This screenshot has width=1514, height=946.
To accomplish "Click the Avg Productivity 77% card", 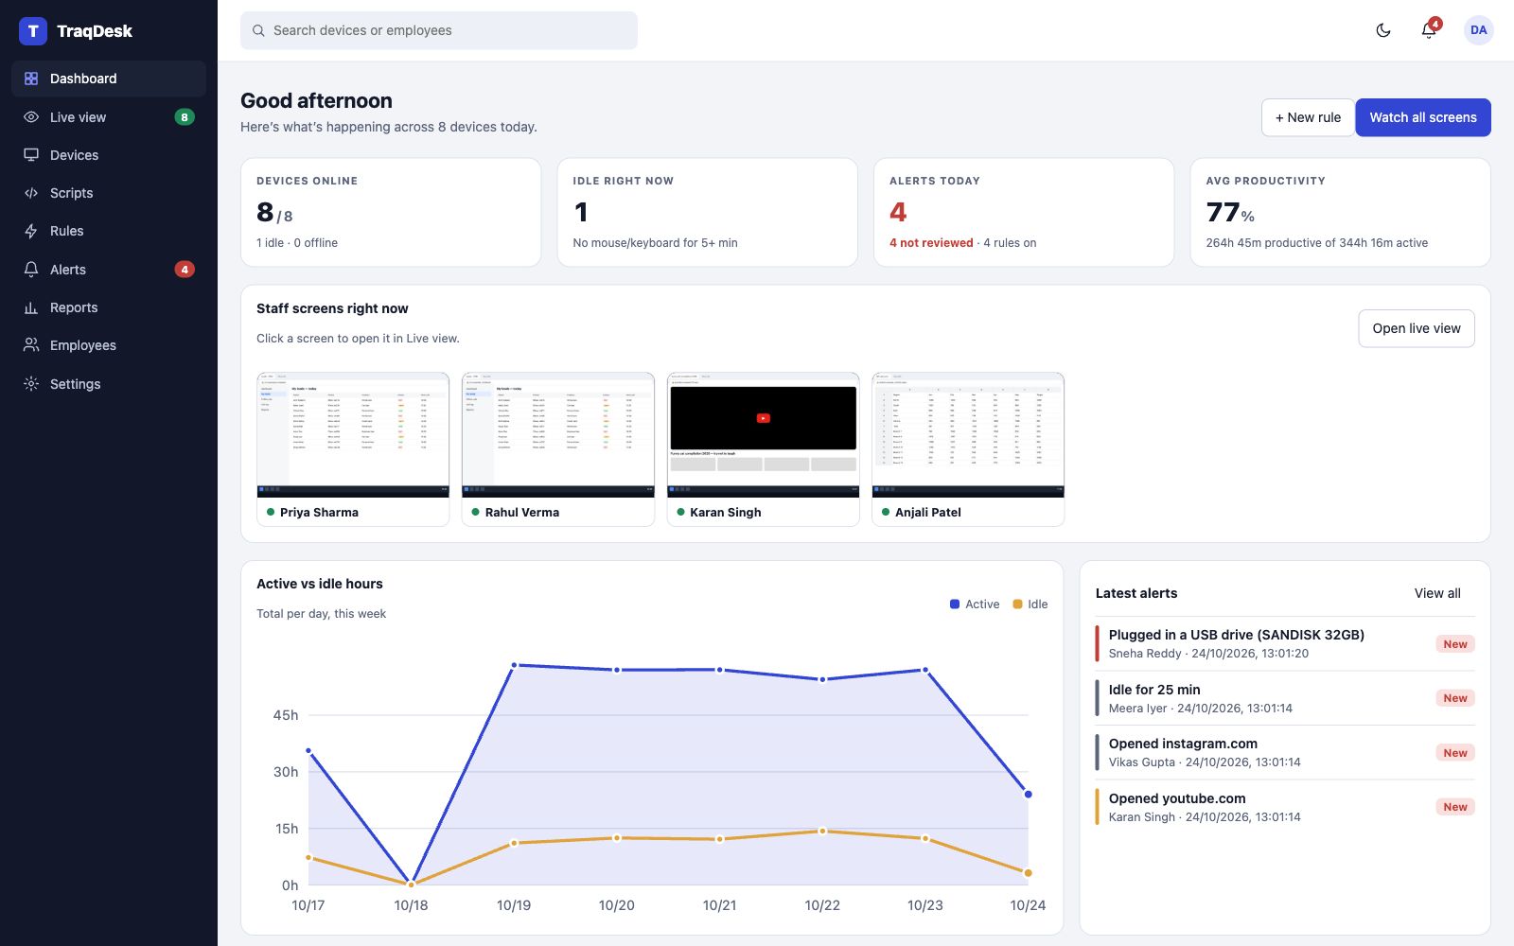I will pyautogui.click(x=1340, y=212).
